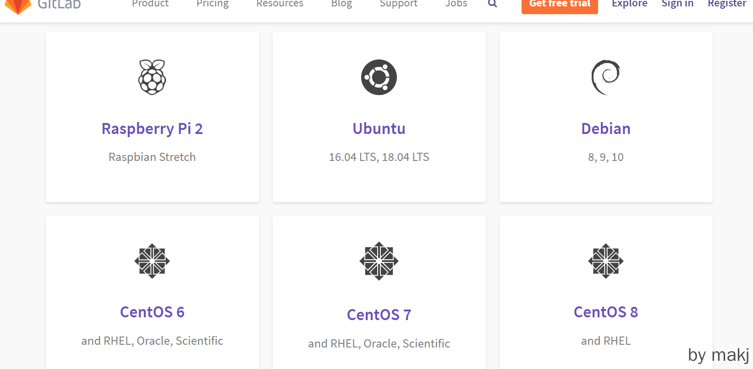
Task: Open the Product menu
Action: coord(150,4)
